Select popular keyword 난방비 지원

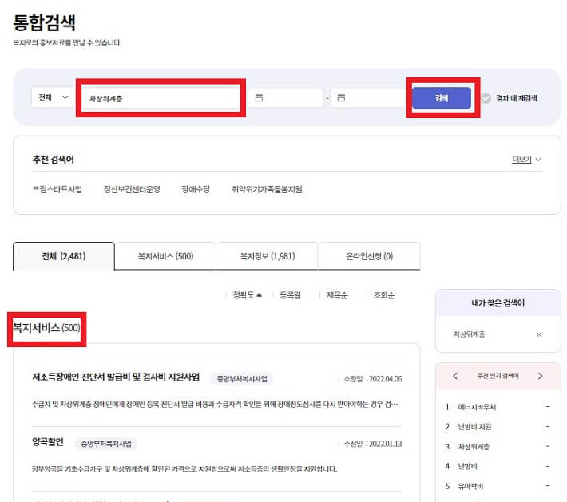click(x=474, y=427)
